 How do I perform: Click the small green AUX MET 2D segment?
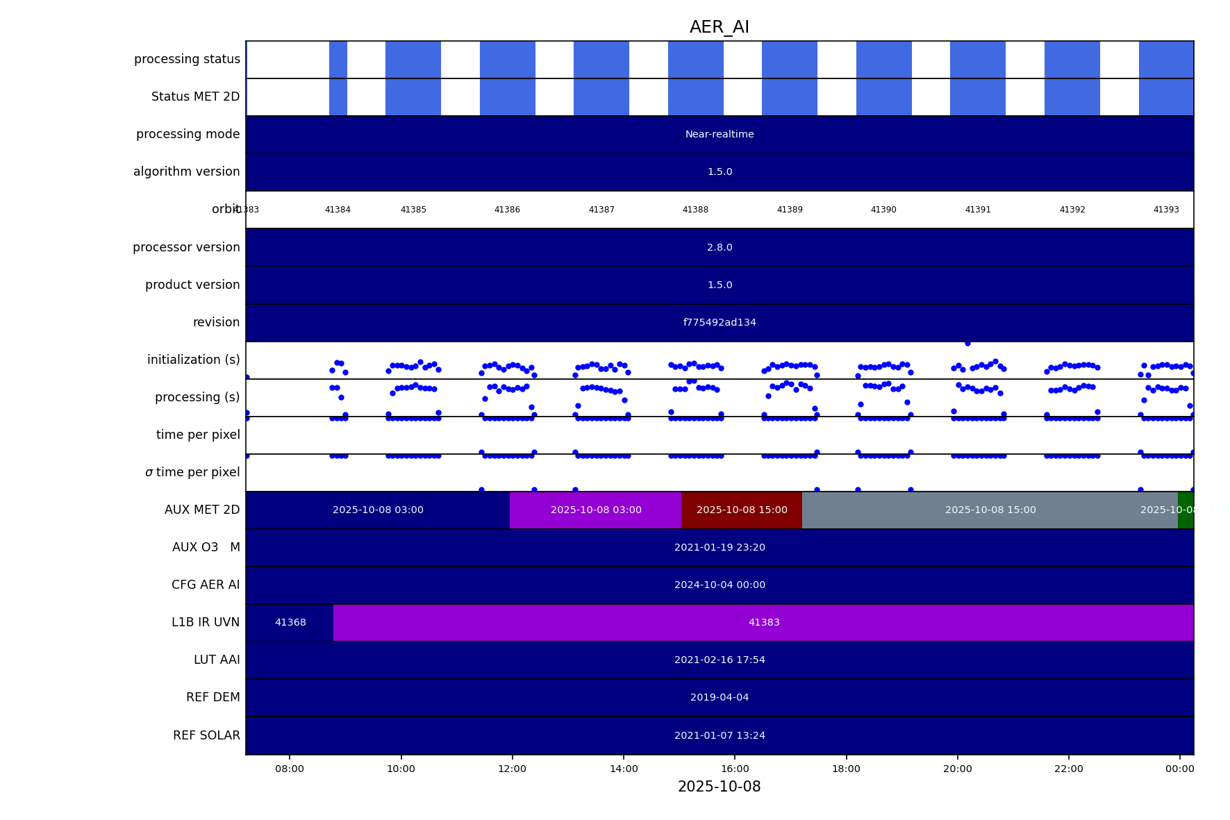pyautogui.click(x=1186, y=510)
